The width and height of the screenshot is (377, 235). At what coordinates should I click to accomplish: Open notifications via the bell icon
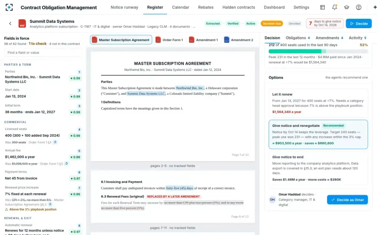pos(334,7)
